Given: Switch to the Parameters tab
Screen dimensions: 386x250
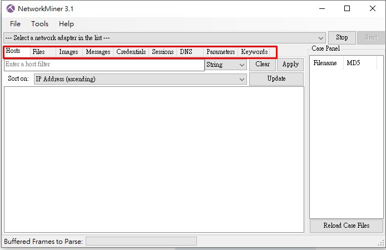Looking at the screenshot, I should point(221,52).
